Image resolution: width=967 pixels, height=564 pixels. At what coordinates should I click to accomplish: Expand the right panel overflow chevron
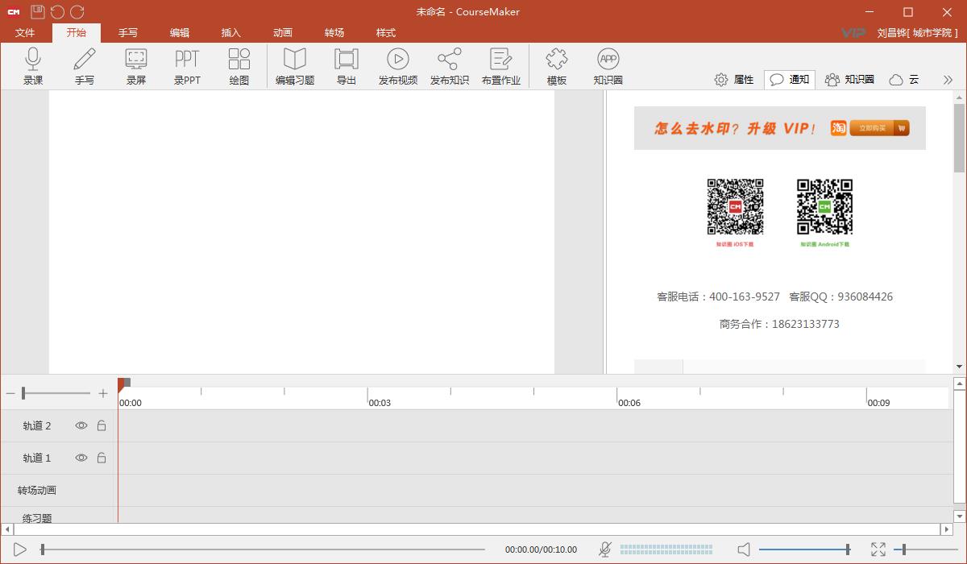[947, 80]
